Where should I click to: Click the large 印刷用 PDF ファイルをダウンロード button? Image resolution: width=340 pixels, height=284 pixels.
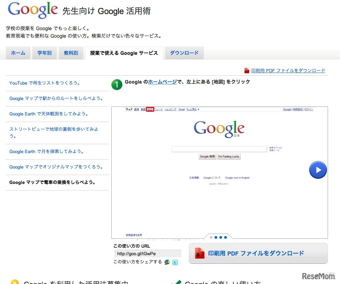258,253
